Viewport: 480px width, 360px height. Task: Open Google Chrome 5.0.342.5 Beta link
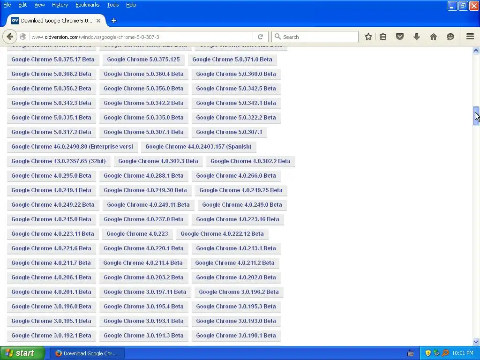236,89
